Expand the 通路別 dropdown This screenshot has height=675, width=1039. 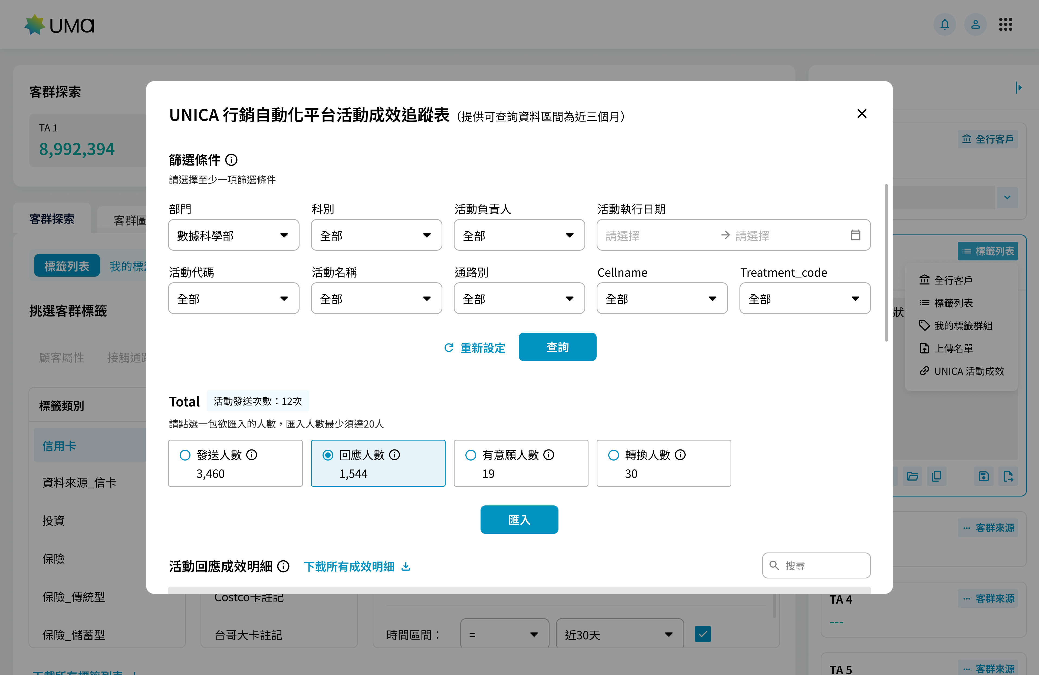click(x=519, y=299)
